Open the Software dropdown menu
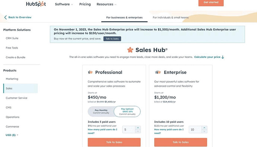The width and height of the screenshot is (257, 147). [64, 4]
